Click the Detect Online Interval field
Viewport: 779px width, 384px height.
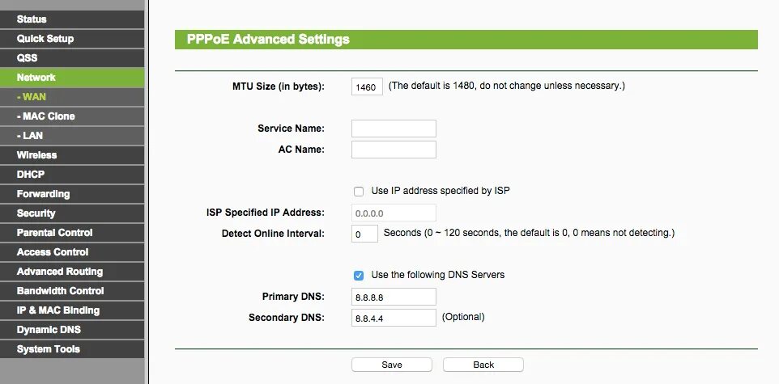coord(364,234)
